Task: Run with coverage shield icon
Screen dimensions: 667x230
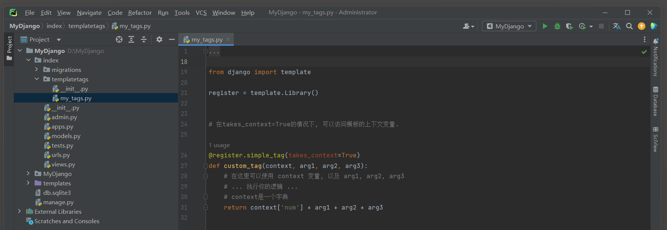Action: pyautogui.click(x=569, y=26)
